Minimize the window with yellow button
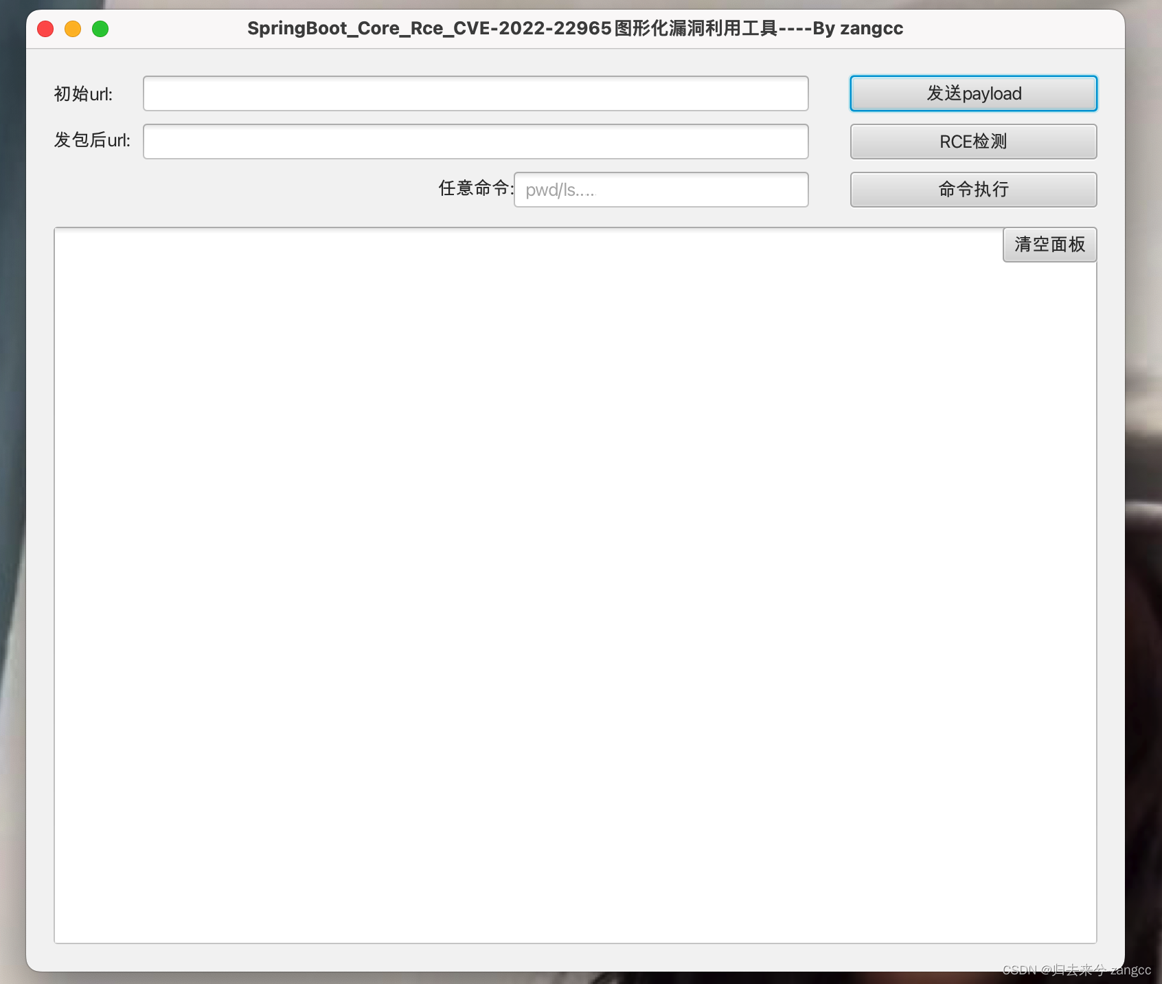Image resolution: width=1162 pixels, height=984 pixels. [73, 29]
